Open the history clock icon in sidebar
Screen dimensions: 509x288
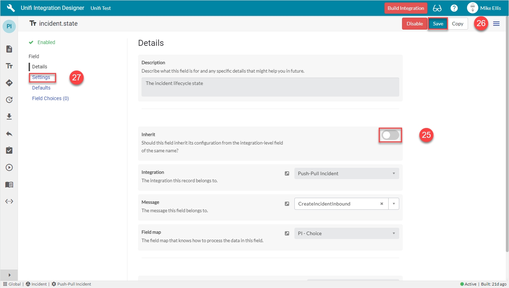(x=9, y=100)
